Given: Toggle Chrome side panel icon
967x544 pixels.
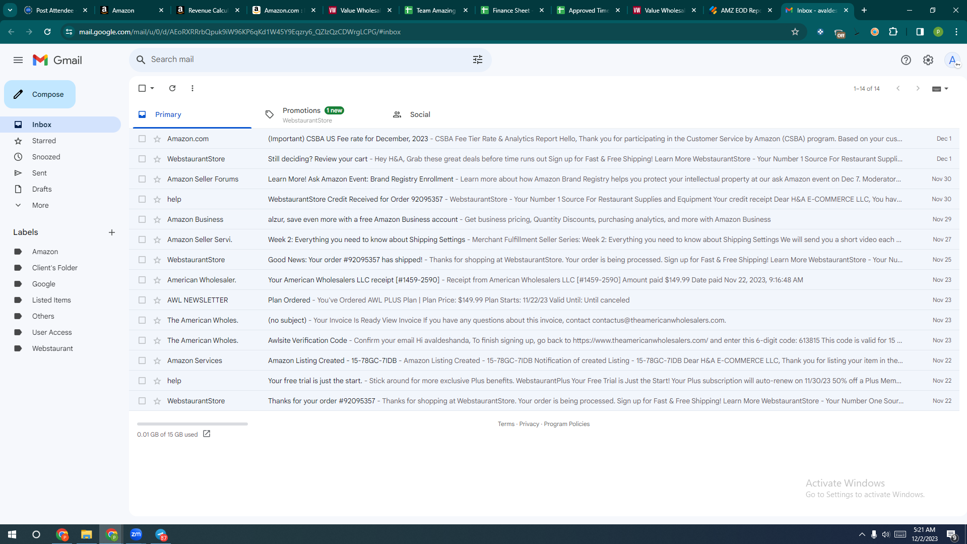Looking at the screenshot, I should click(920, 32).
